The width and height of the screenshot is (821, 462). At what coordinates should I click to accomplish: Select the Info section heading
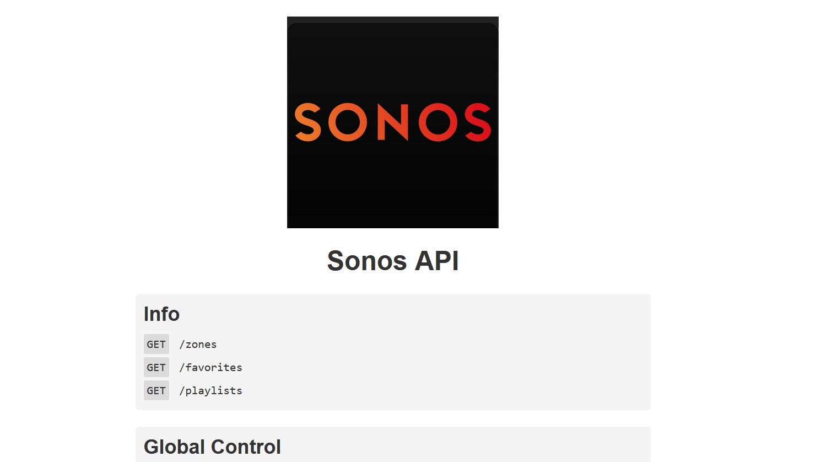pyautogui.click(x=161, y=314)
